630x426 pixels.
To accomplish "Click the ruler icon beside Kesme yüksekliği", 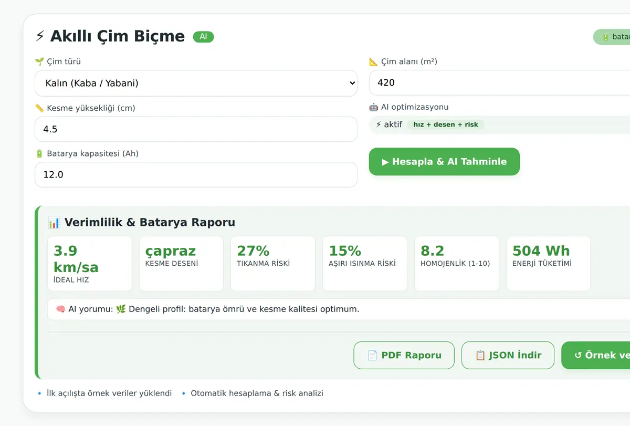I will (x=39, y=108).
